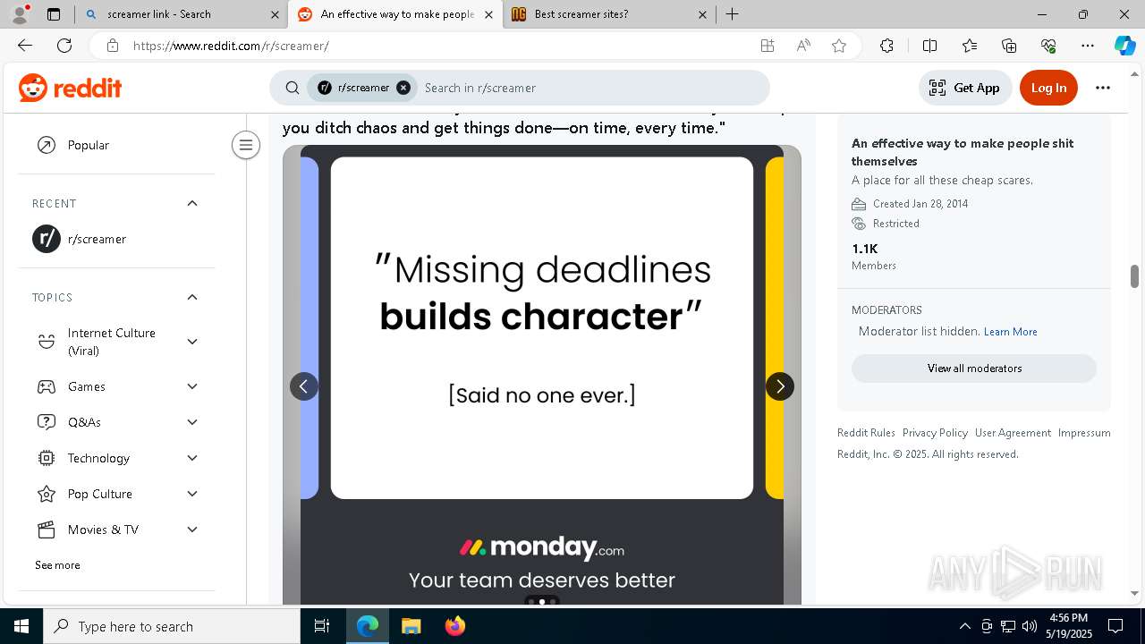The height and width of the screenshot is (644, 1145).
Task: Open browser Extensions
Action: (886, 46)
